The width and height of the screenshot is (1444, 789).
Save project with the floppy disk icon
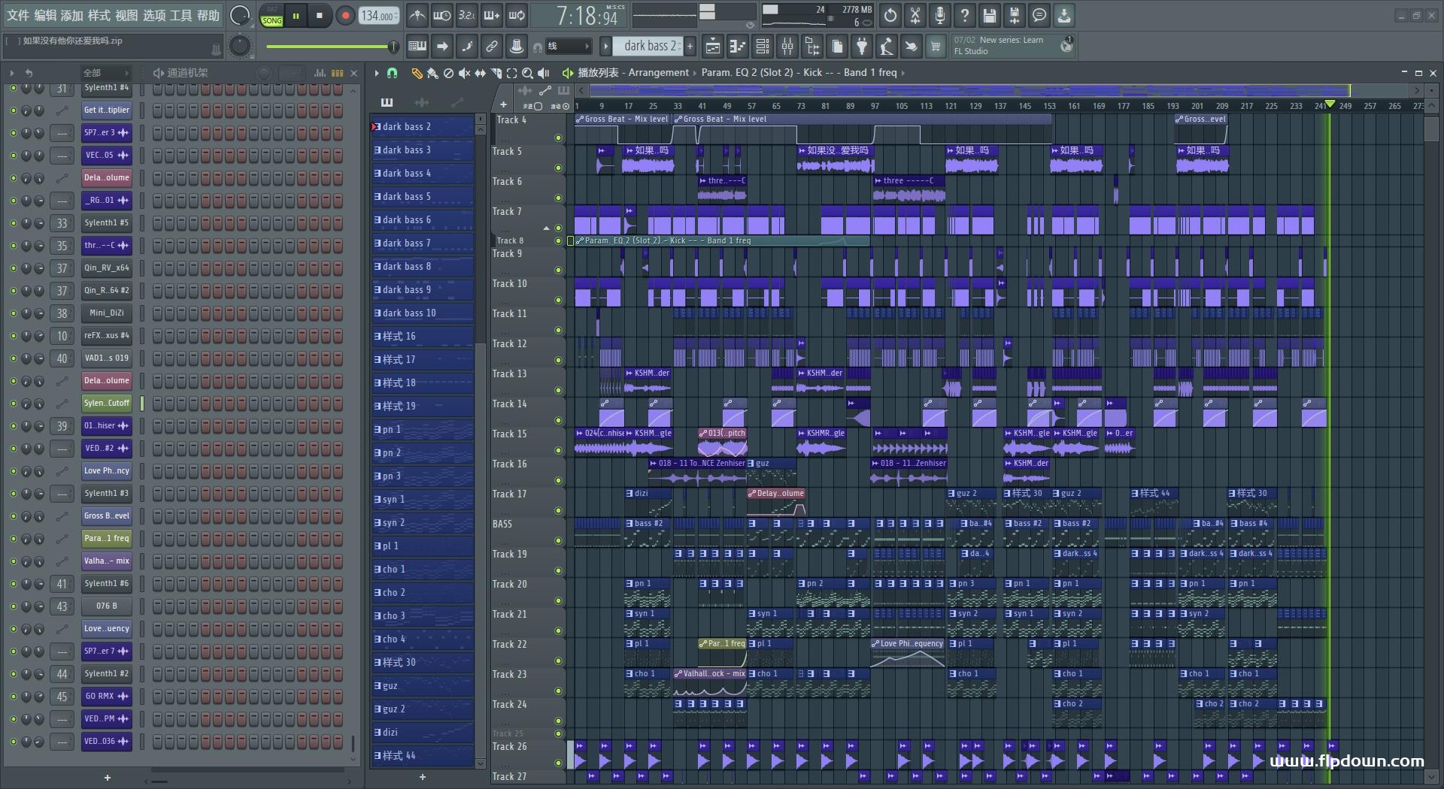tap(990, 15)
